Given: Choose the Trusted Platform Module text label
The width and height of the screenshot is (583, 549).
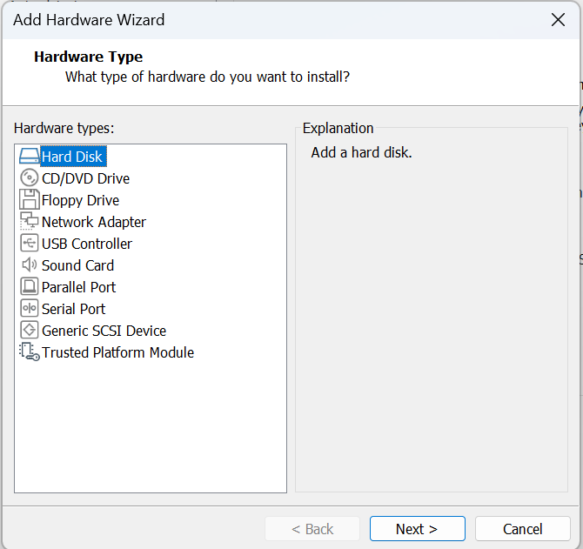Looking at the screenshot, I should click(x=117, y=352).
